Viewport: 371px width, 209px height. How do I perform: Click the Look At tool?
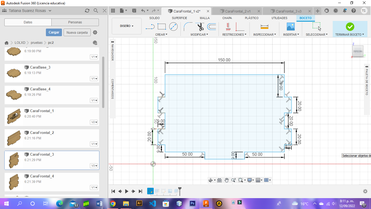click(x=219, y=180)
